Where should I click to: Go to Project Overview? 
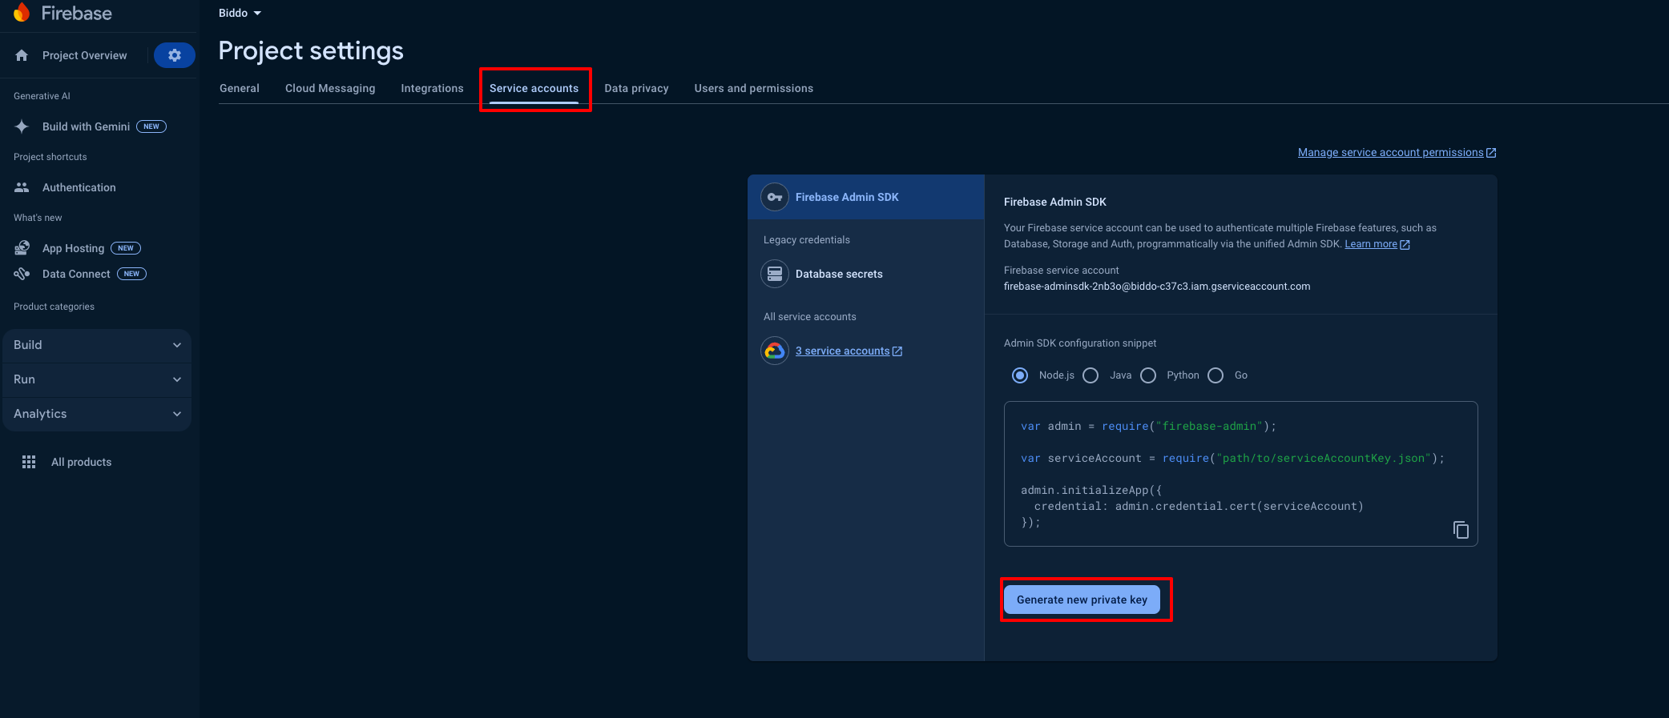[x=84, y=55]
